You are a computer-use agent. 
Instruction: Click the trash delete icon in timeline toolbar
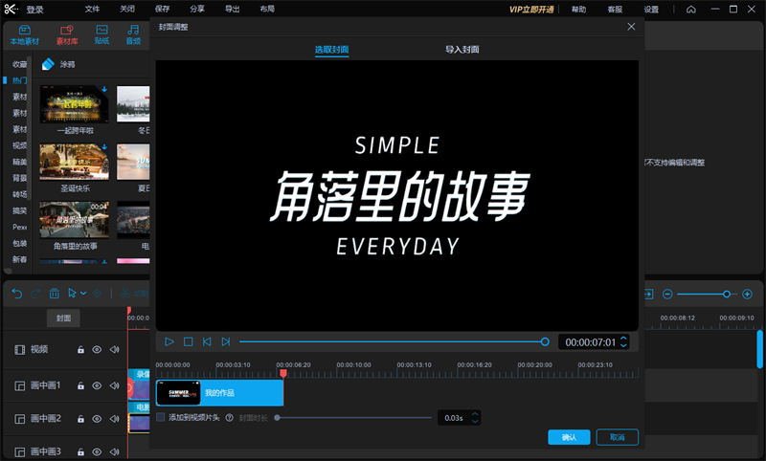[x=55, y=293]
